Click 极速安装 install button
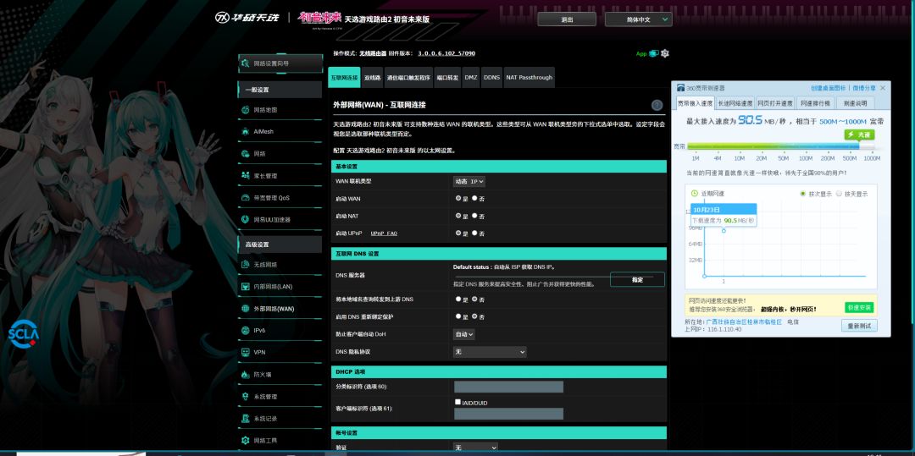The image size is (915, 456). pos(859,307)
